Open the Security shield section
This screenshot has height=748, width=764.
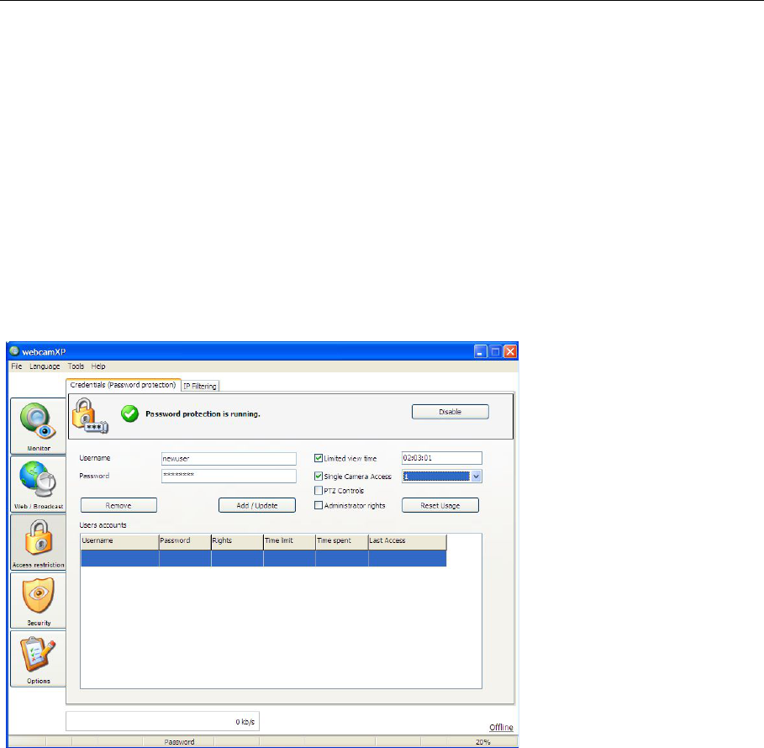coord(38,600)
